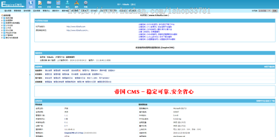Click 数据统计 in the quick menu
The width and height of the screenshot is (279, 137).
point(112,70)
